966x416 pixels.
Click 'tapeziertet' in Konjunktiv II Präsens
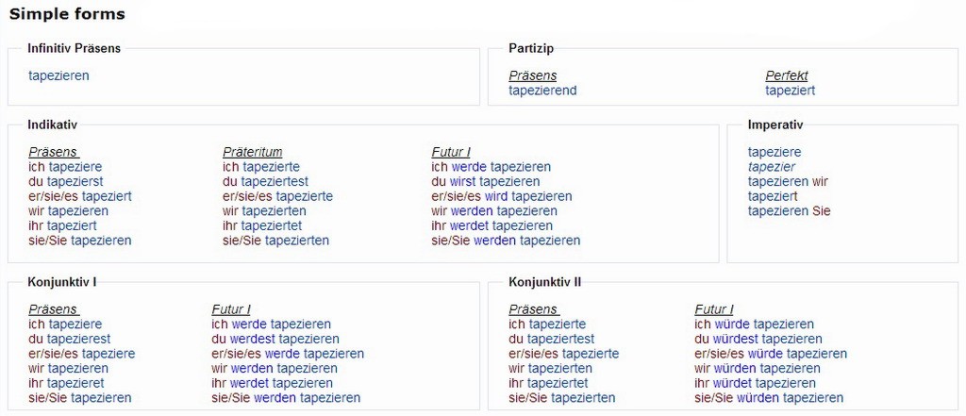pos(558,383)
